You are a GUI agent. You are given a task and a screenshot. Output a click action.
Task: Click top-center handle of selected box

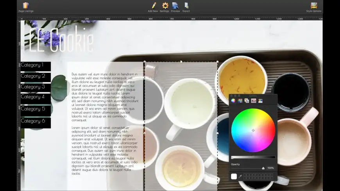pyautogui.click(x=181, y=62)
